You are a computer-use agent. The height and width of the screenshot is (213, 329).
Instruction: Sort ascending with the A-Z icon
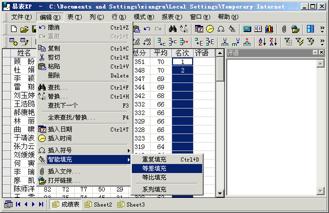click(261, 41)
